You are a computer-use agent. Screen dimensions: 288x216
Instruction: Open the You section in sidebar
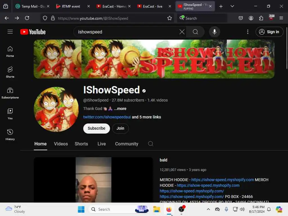point(10,114)
